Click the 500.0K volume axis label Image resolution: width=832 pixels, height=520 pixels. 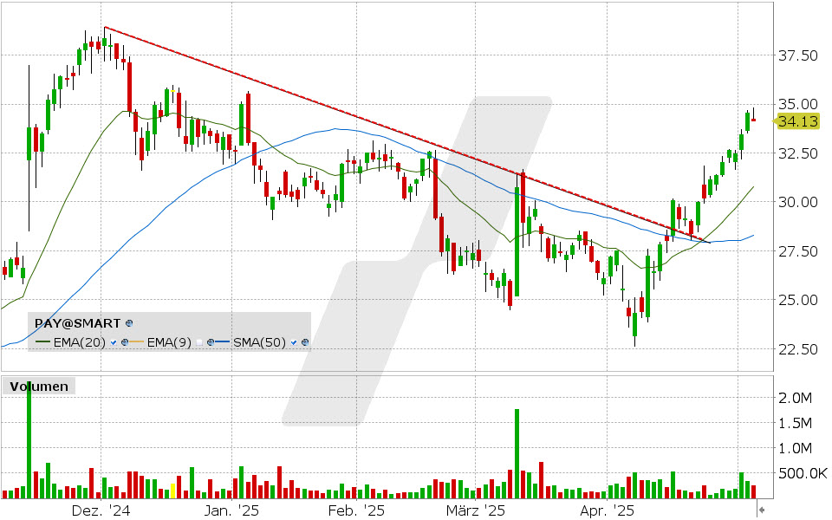point(803,473)
